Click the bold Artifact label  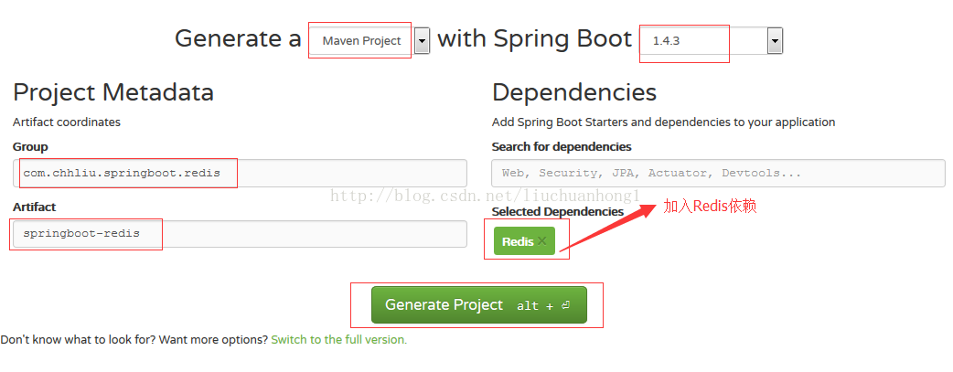[x=34, y=207]
